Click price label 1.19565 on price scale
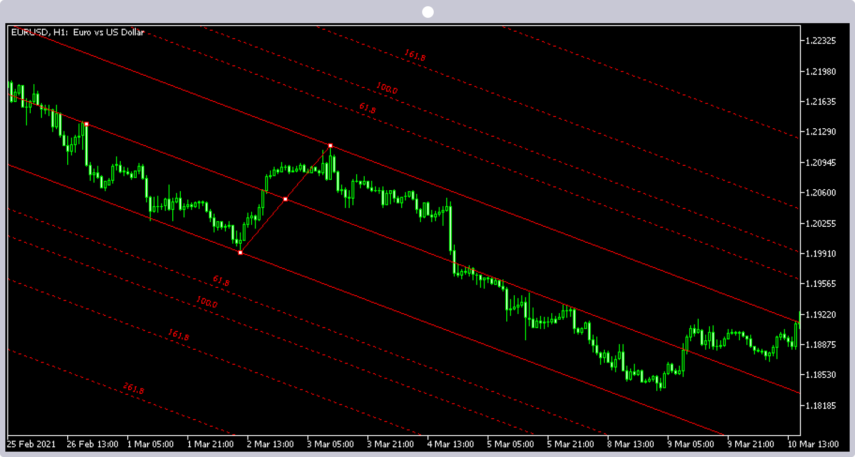Screen dimensions: 855x457 click(821, 284)
